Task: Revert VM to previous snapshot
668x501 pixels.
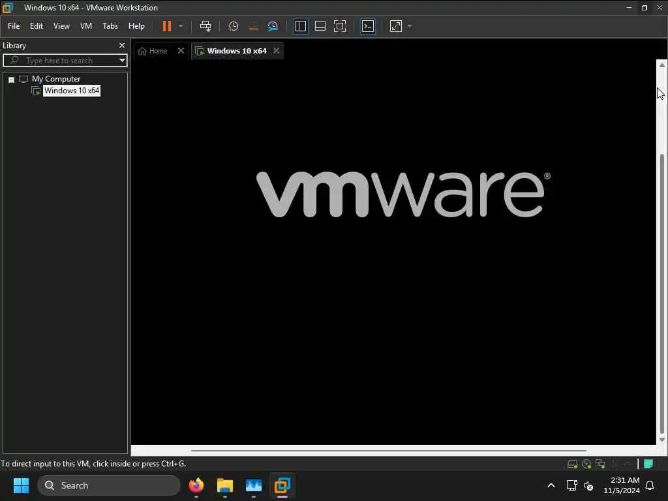Action: coord(253,26)
